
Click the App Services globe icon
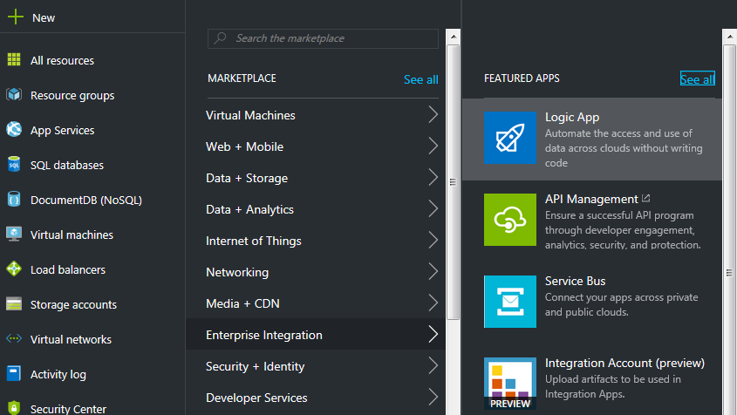(14, 129)
